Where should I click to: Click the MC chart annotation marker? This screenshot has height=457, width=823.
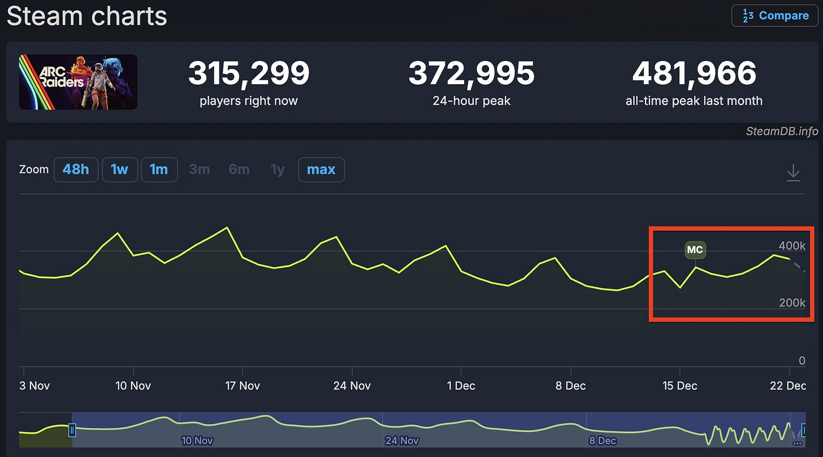tap(695, 250)
